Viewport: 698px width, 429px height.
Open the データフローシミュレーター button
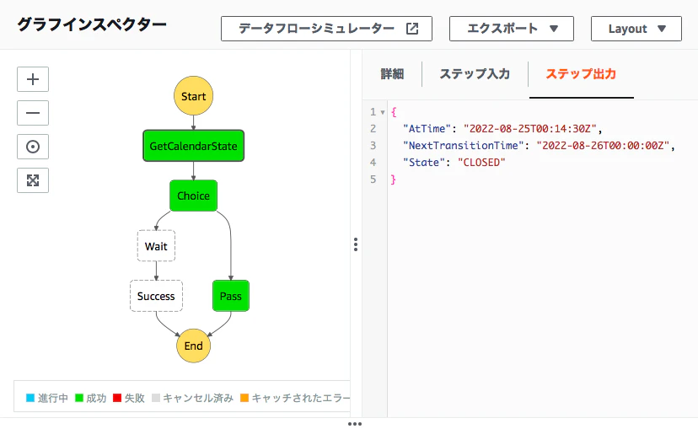point(326,29)
